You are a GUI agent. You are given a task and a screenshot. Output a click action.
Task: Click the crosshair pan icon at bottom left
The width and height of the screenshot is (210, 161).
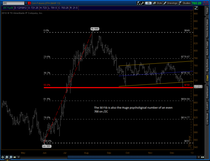[3, 157]
